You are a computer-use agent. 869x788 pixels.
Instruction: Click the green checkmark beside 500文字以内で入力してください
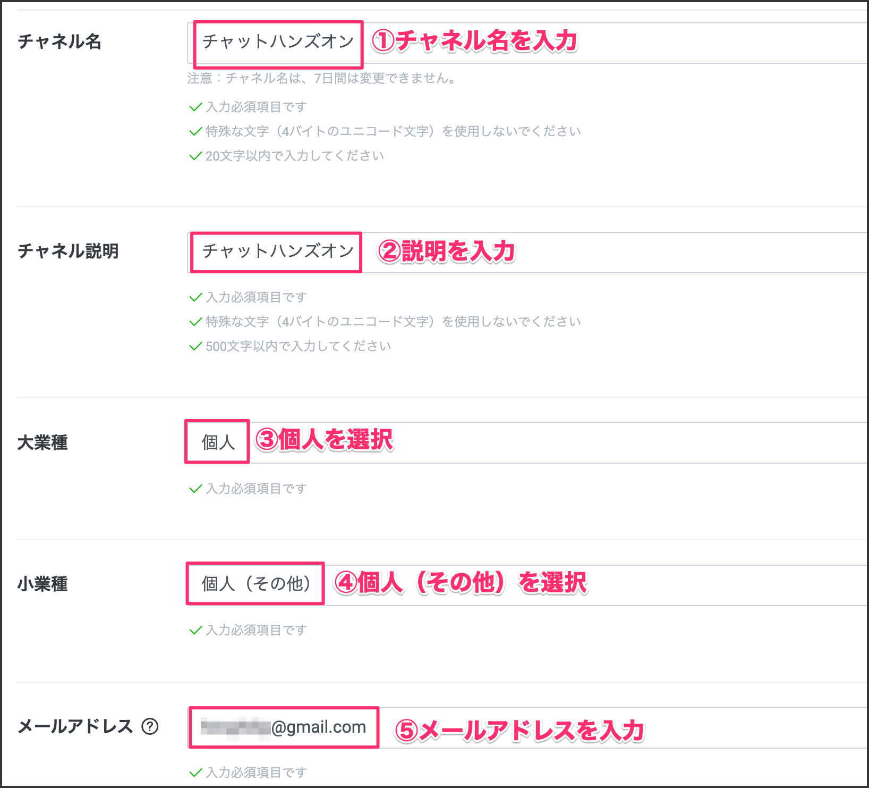tap(195, 346)
